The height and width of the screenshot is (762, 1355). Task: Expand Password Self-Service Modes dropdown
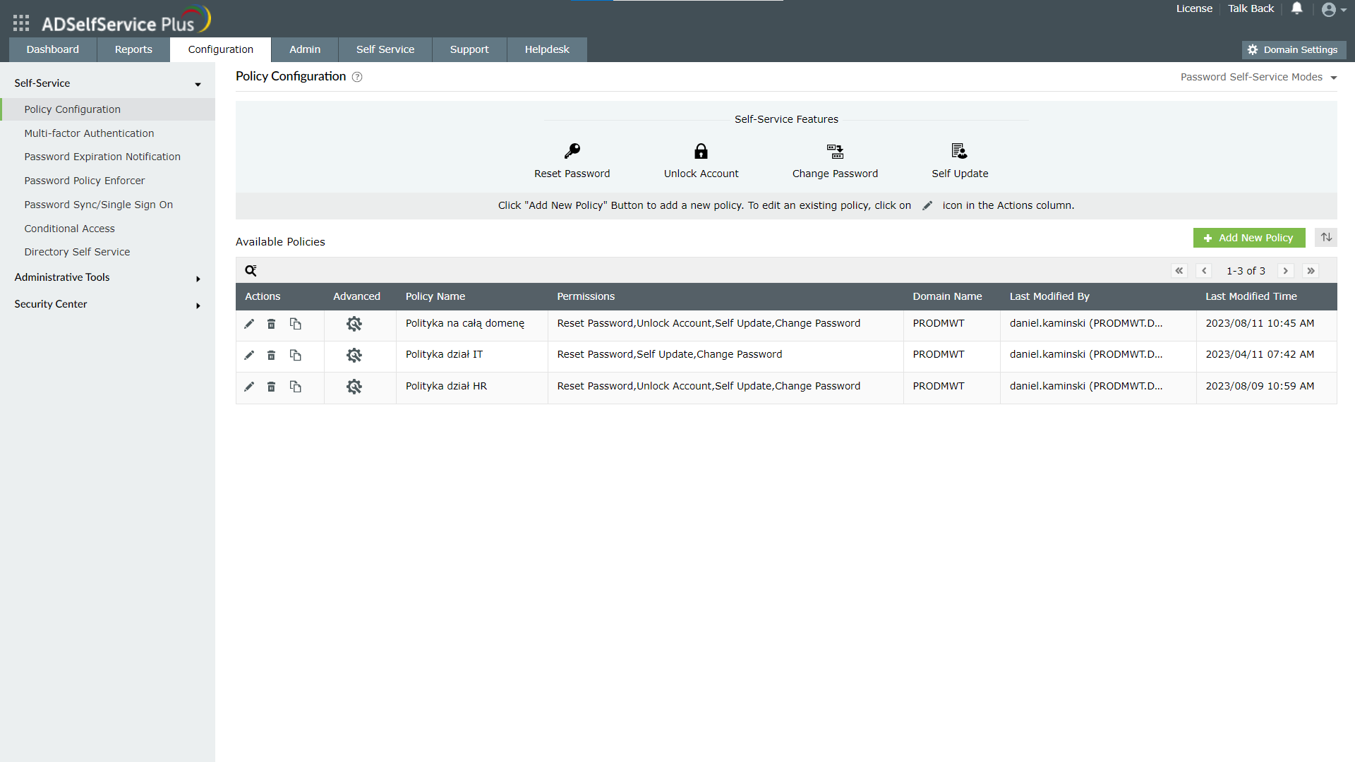pos(1258,77)
